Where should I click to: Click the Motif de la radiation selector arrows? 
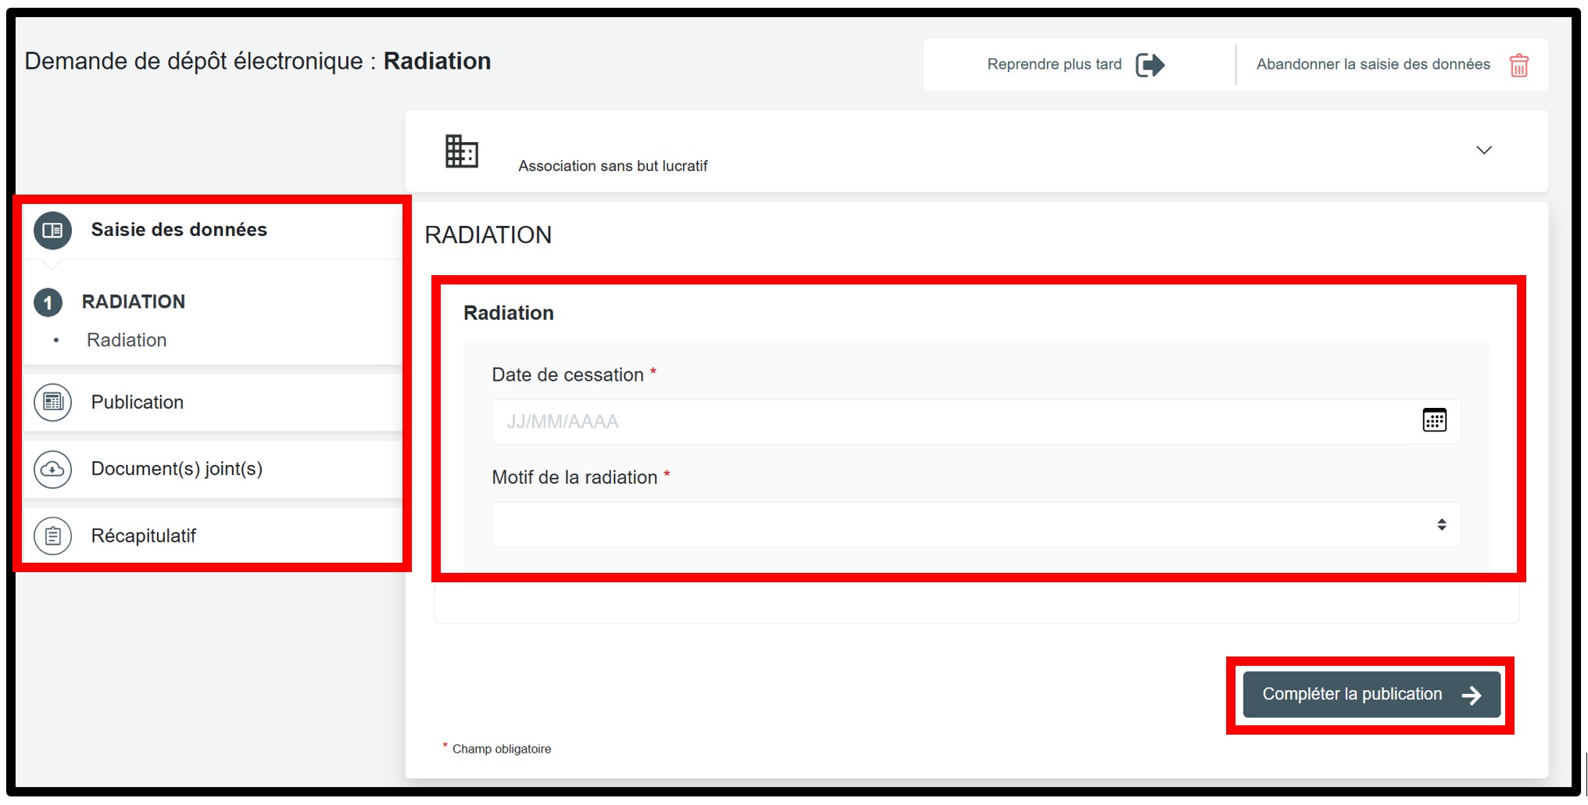pos(1441,524)
